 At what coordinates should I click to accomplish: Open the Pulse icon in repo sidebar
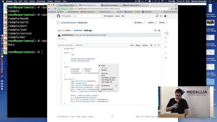tap(166, 53)
